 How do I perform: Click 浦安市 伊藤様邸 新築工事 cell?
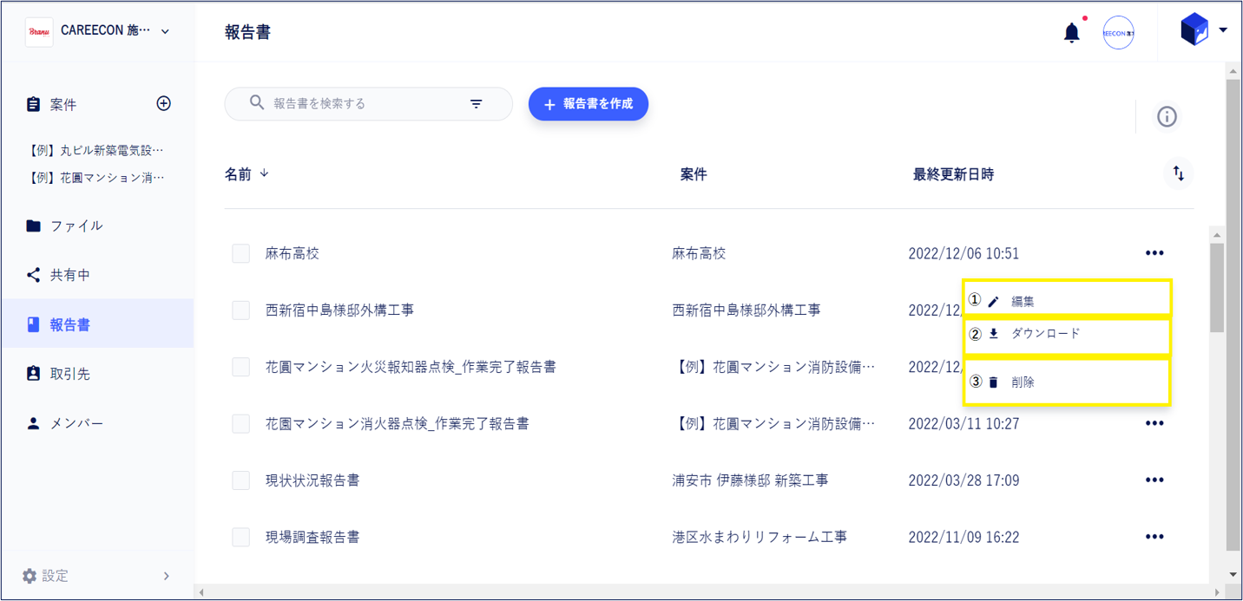coord(750,480)
